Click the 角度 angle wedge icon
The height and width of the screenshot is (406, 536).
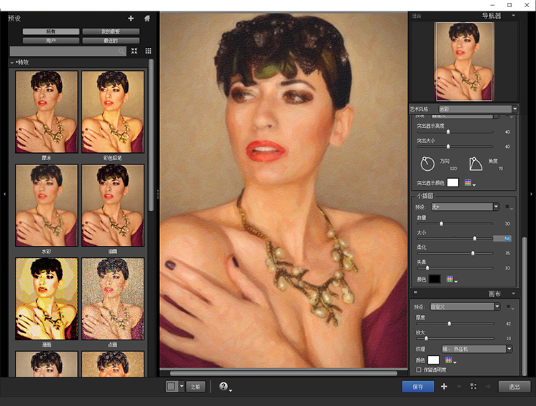475,164
